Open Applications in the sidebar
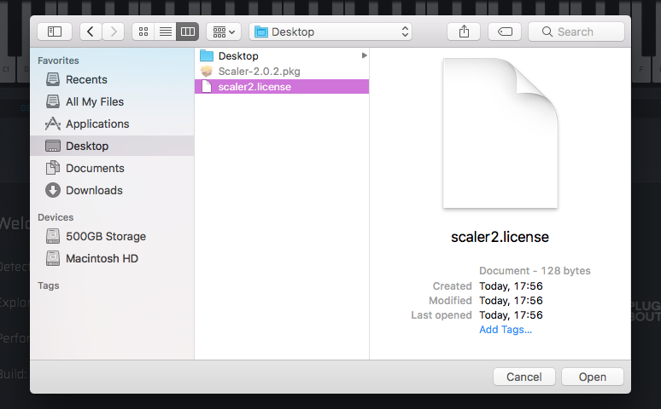This screenshot has height=409, width=661. click(x=112, y=124)
